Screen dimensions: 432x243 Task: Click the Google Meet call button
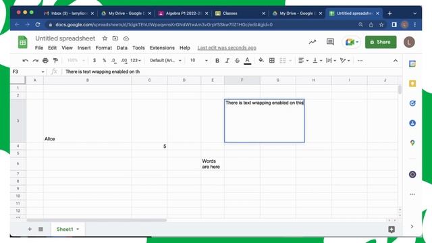coord(352,42)
